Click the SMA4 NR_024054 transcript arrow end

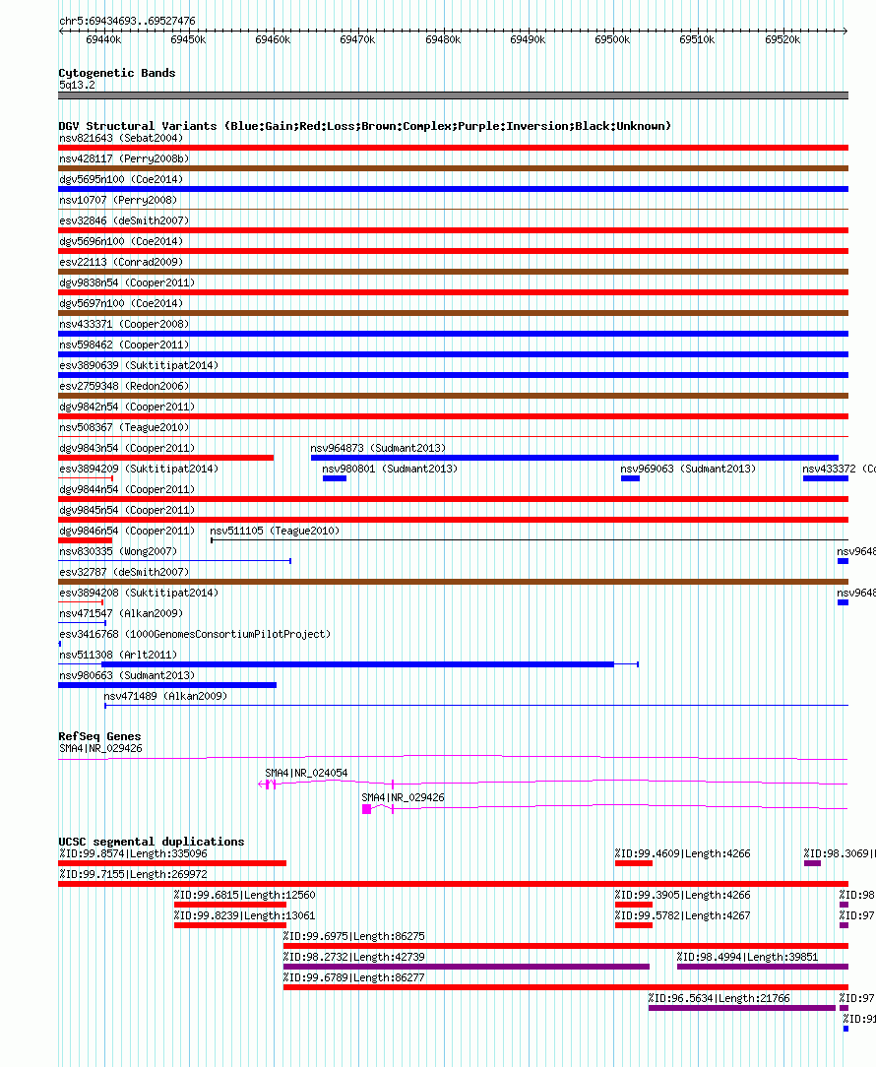(x=262, y=785)
